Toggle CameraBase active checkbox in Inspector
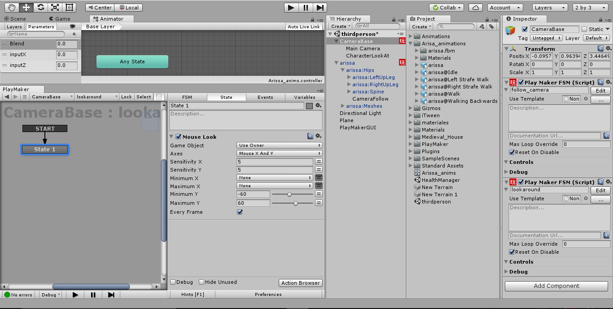 pos(525,29)
